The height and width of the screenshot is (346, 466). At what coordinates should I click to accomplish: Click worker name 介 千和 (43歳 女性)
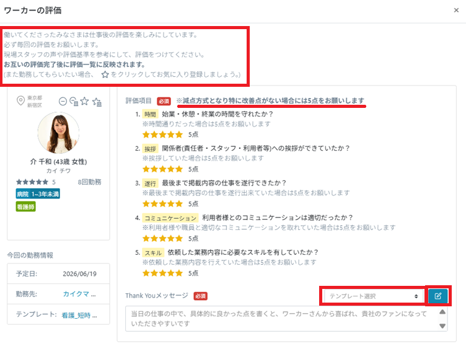[x=58, y=162]
